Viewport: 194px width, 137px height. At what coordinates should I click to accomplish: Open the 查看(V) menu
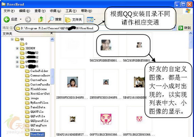(x=40, y=11)
